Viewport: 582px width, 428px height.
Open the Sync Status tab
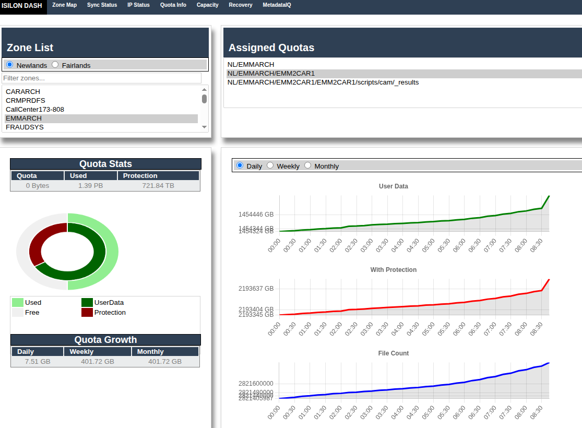[x=102, y=5]
